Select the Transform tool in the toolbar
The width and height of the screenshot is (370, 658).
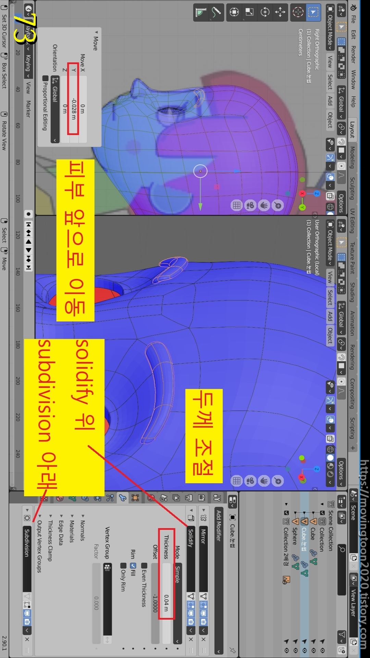(x=234, y=12)
